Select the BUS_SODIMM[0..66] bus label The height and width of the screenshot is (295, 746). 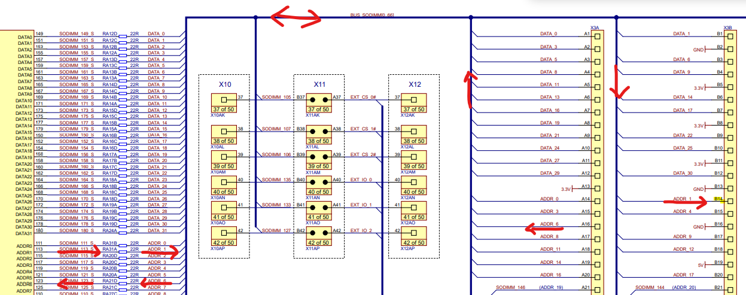click(x=372, y=14)
